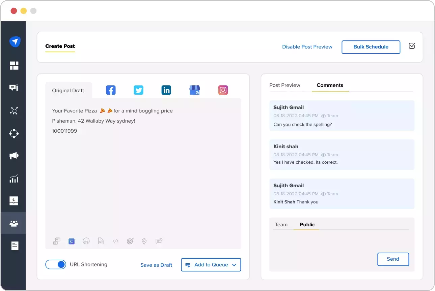Save the post as Draft

click(156, 265)
